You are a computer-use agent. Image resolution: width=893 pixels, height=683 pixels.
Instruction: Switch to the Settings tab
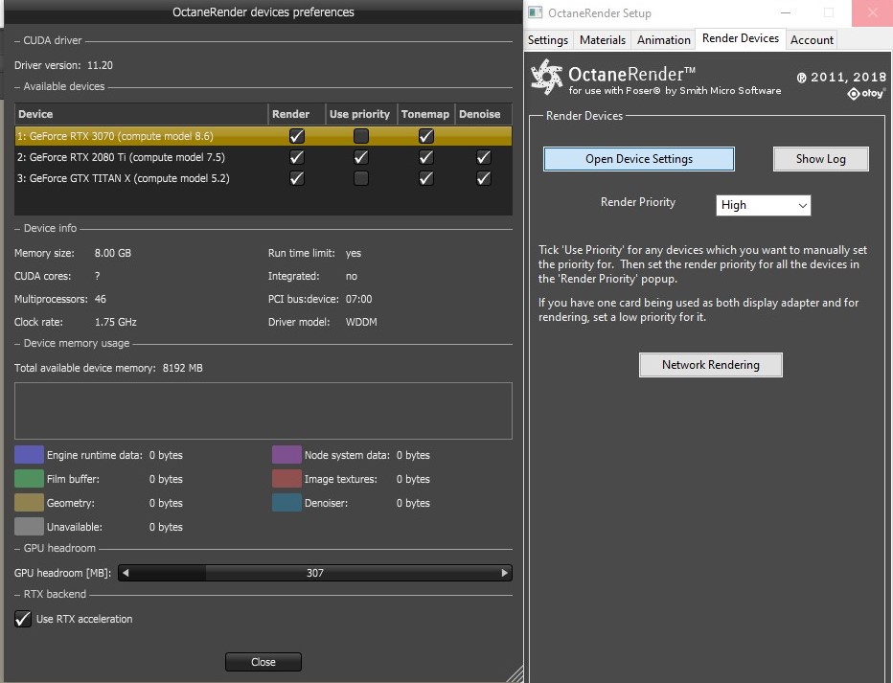coord(548,40)
